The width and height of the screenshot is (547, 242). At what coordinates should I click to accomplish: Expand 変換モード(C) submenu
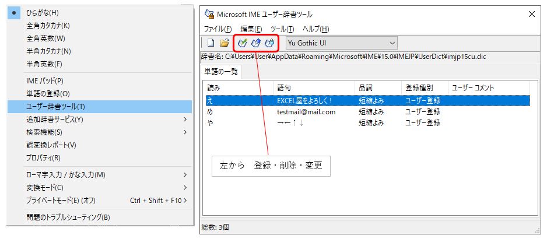[99, 188]
